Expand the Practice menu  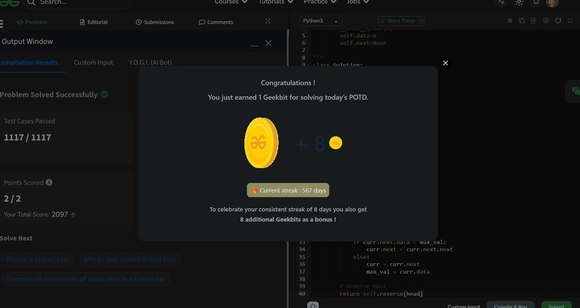(320, 2)
